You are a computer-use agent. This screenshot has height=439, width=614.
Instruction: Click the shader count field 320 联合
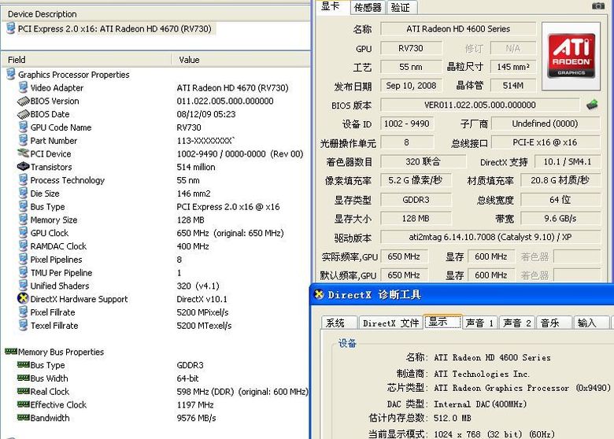[x=424, y=161]
